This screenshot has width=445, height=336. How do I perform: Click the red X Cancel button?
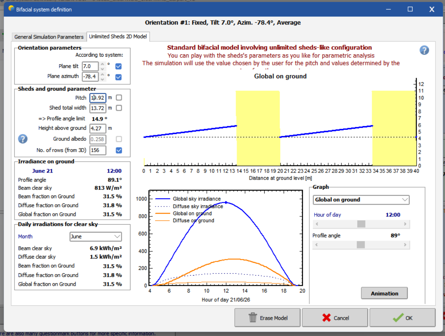tap(335, 318)
